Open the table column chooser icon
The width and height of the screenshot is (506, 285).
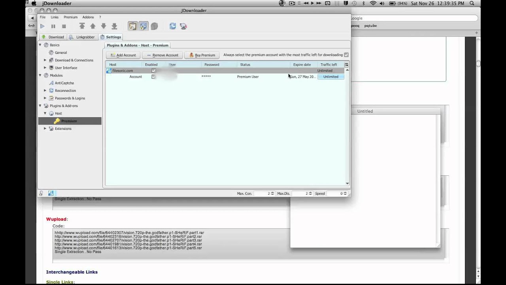pos(347,65)
